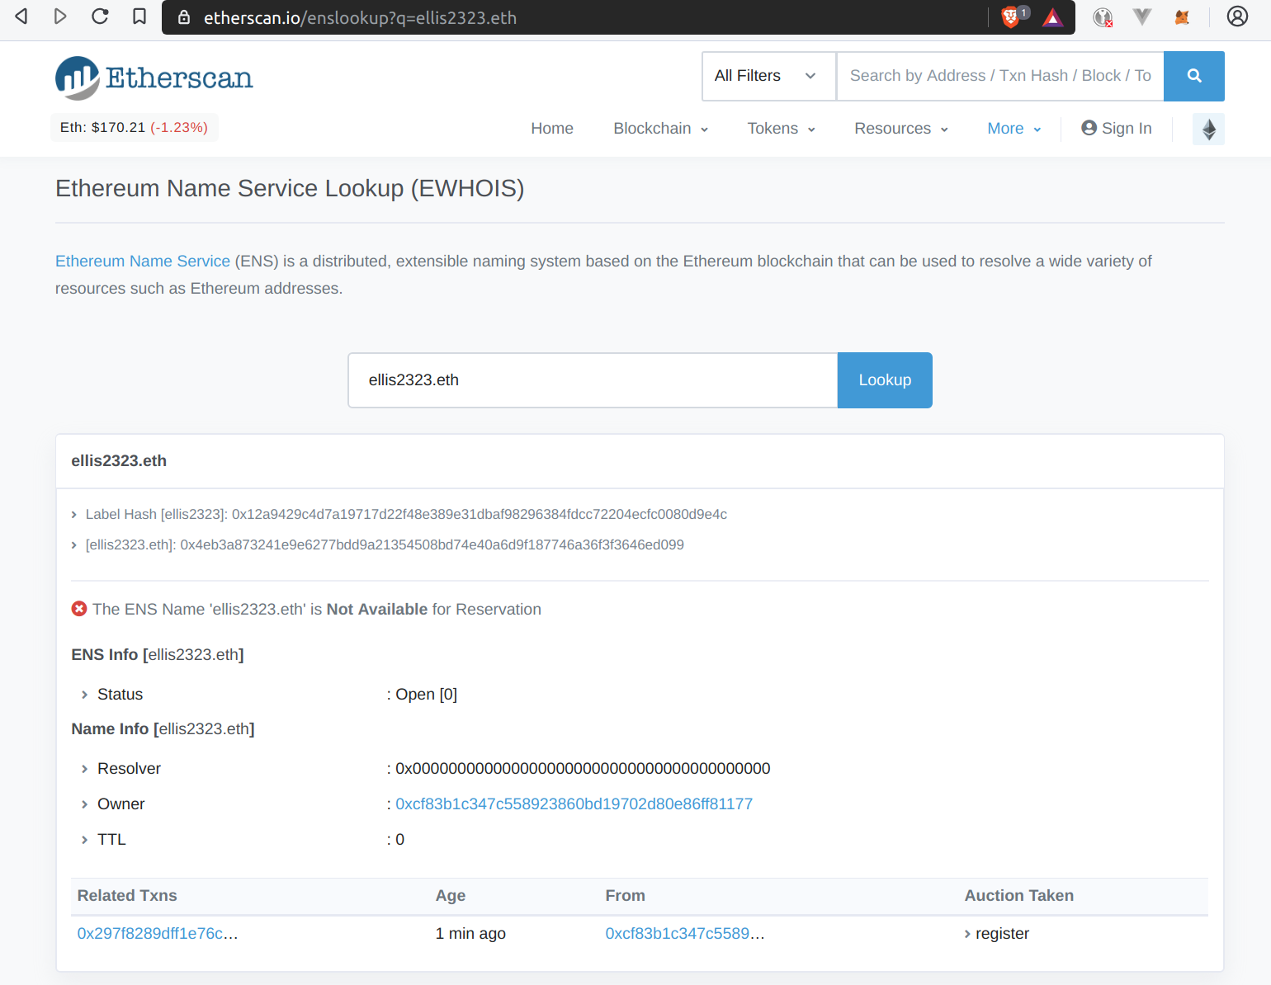Click Sign In link
1271x985 pixels.
[1117, 129]
